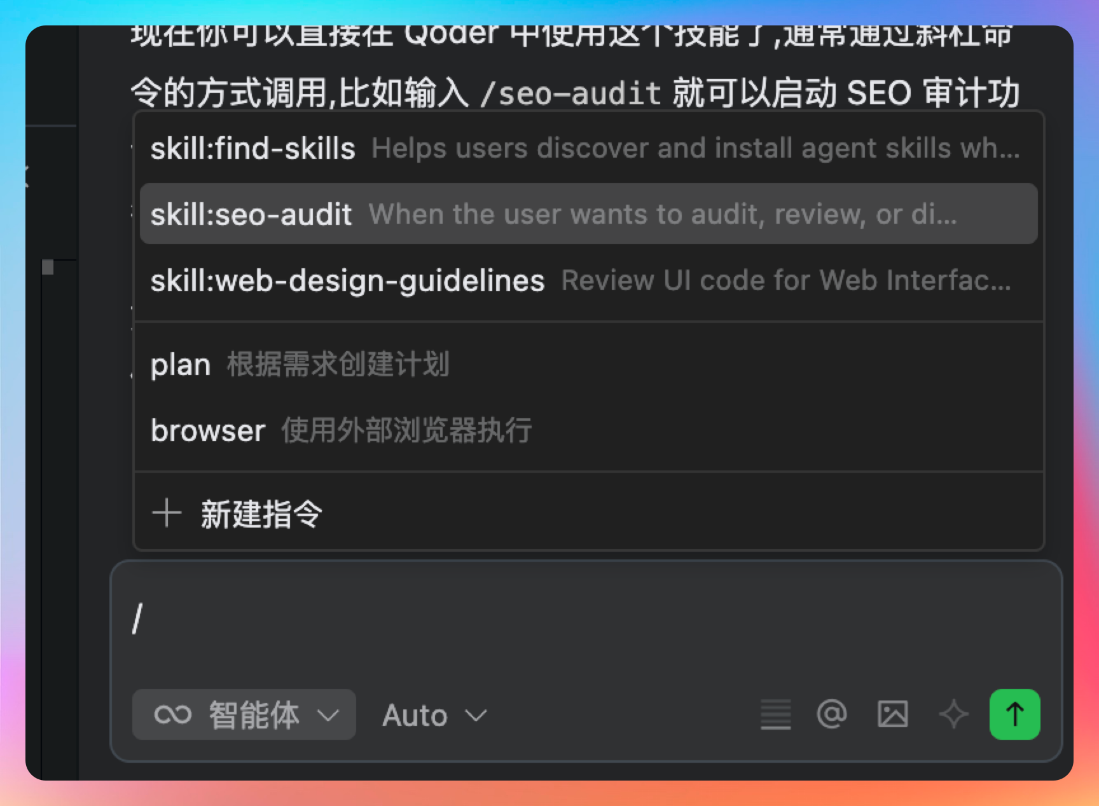Click the /seo-audit code text in message
Viewport: 1099px width, 806px height.
pyautogui.click(x=570, y=94)
